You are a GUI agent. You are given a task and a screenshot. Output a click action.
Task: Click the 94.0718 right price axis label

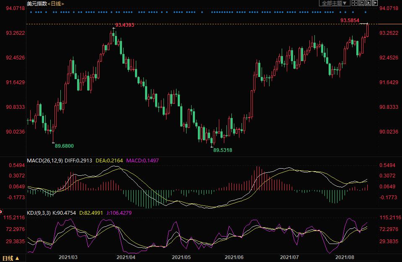[388, 8]
